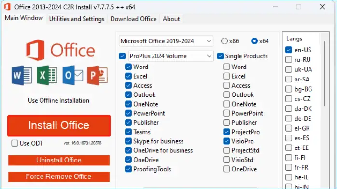Click the Uninstall Office button

59,160
